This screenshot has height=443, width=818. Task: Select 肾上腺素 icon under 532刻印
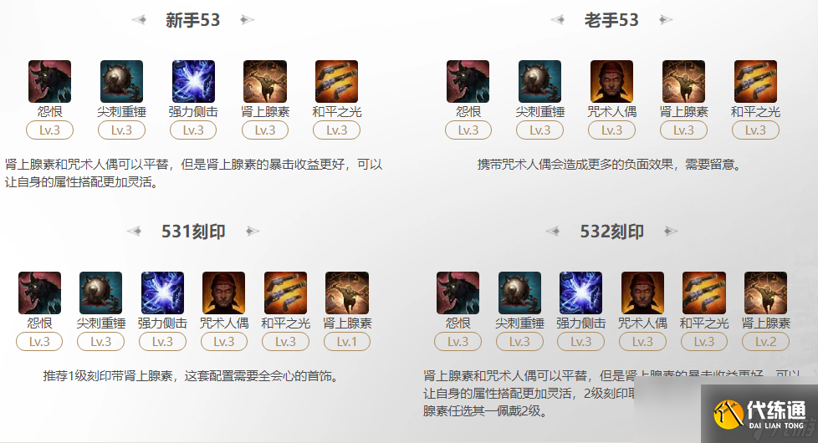[x=765, y=293]
